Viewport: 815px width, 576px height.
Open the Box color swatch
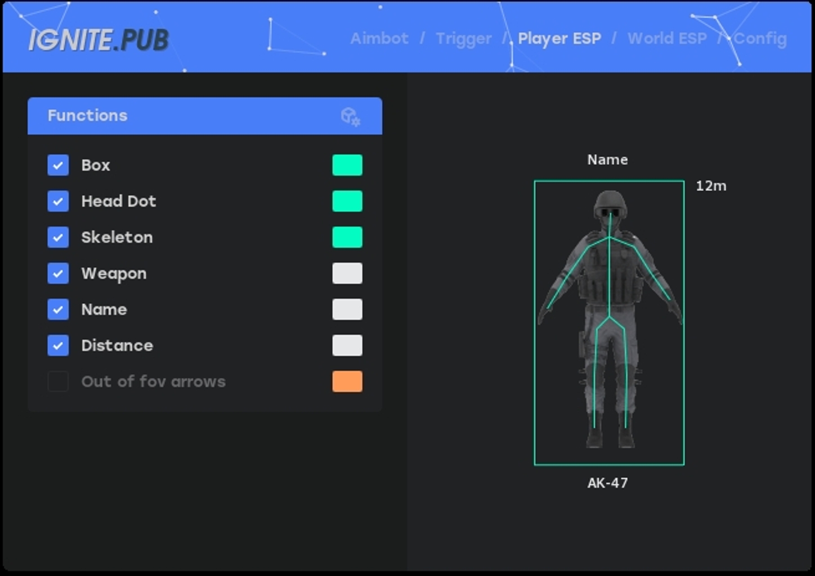(347, 165)
